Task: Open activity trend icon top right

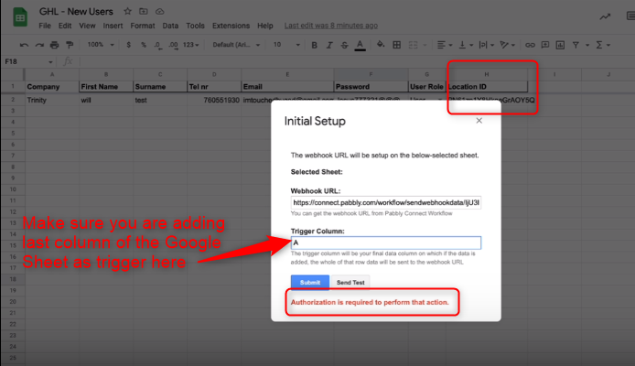Action: [x=605, y=16]
